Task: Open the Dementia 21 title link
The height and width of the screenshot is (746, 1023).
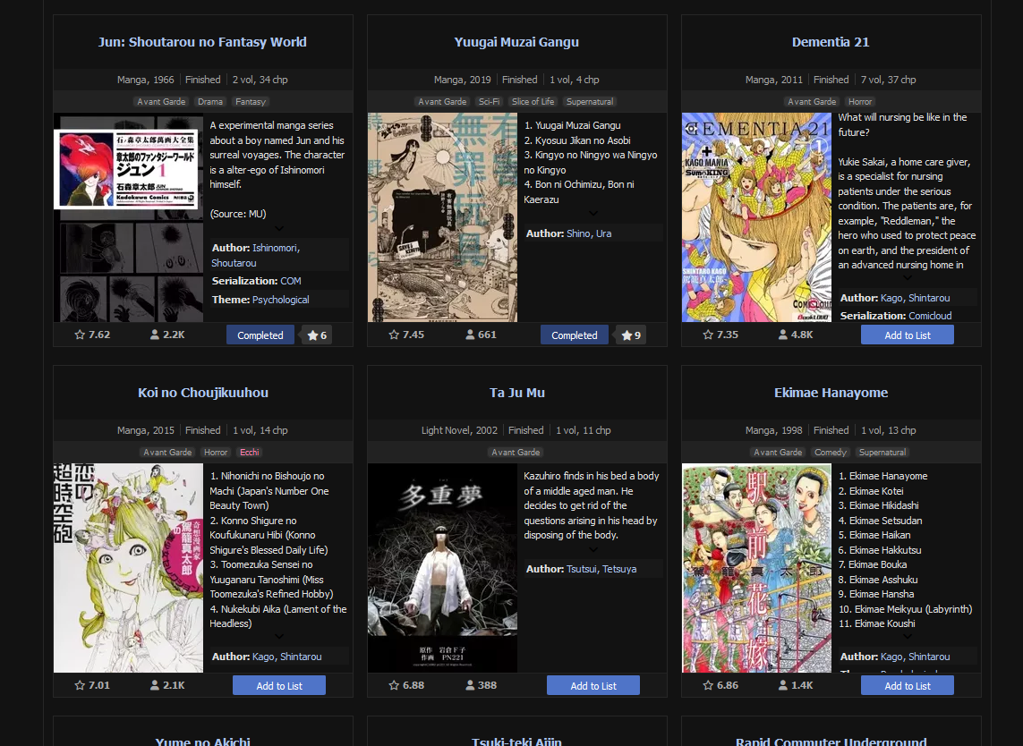Action: click(831, 42)
